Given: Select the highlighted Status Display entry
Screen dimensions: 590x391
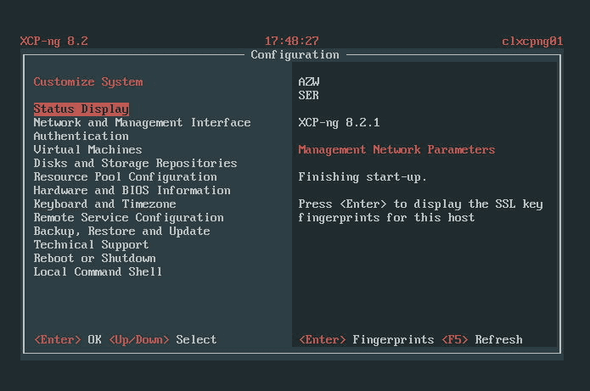Looking at the screenshot, I should tap(81, 109).
